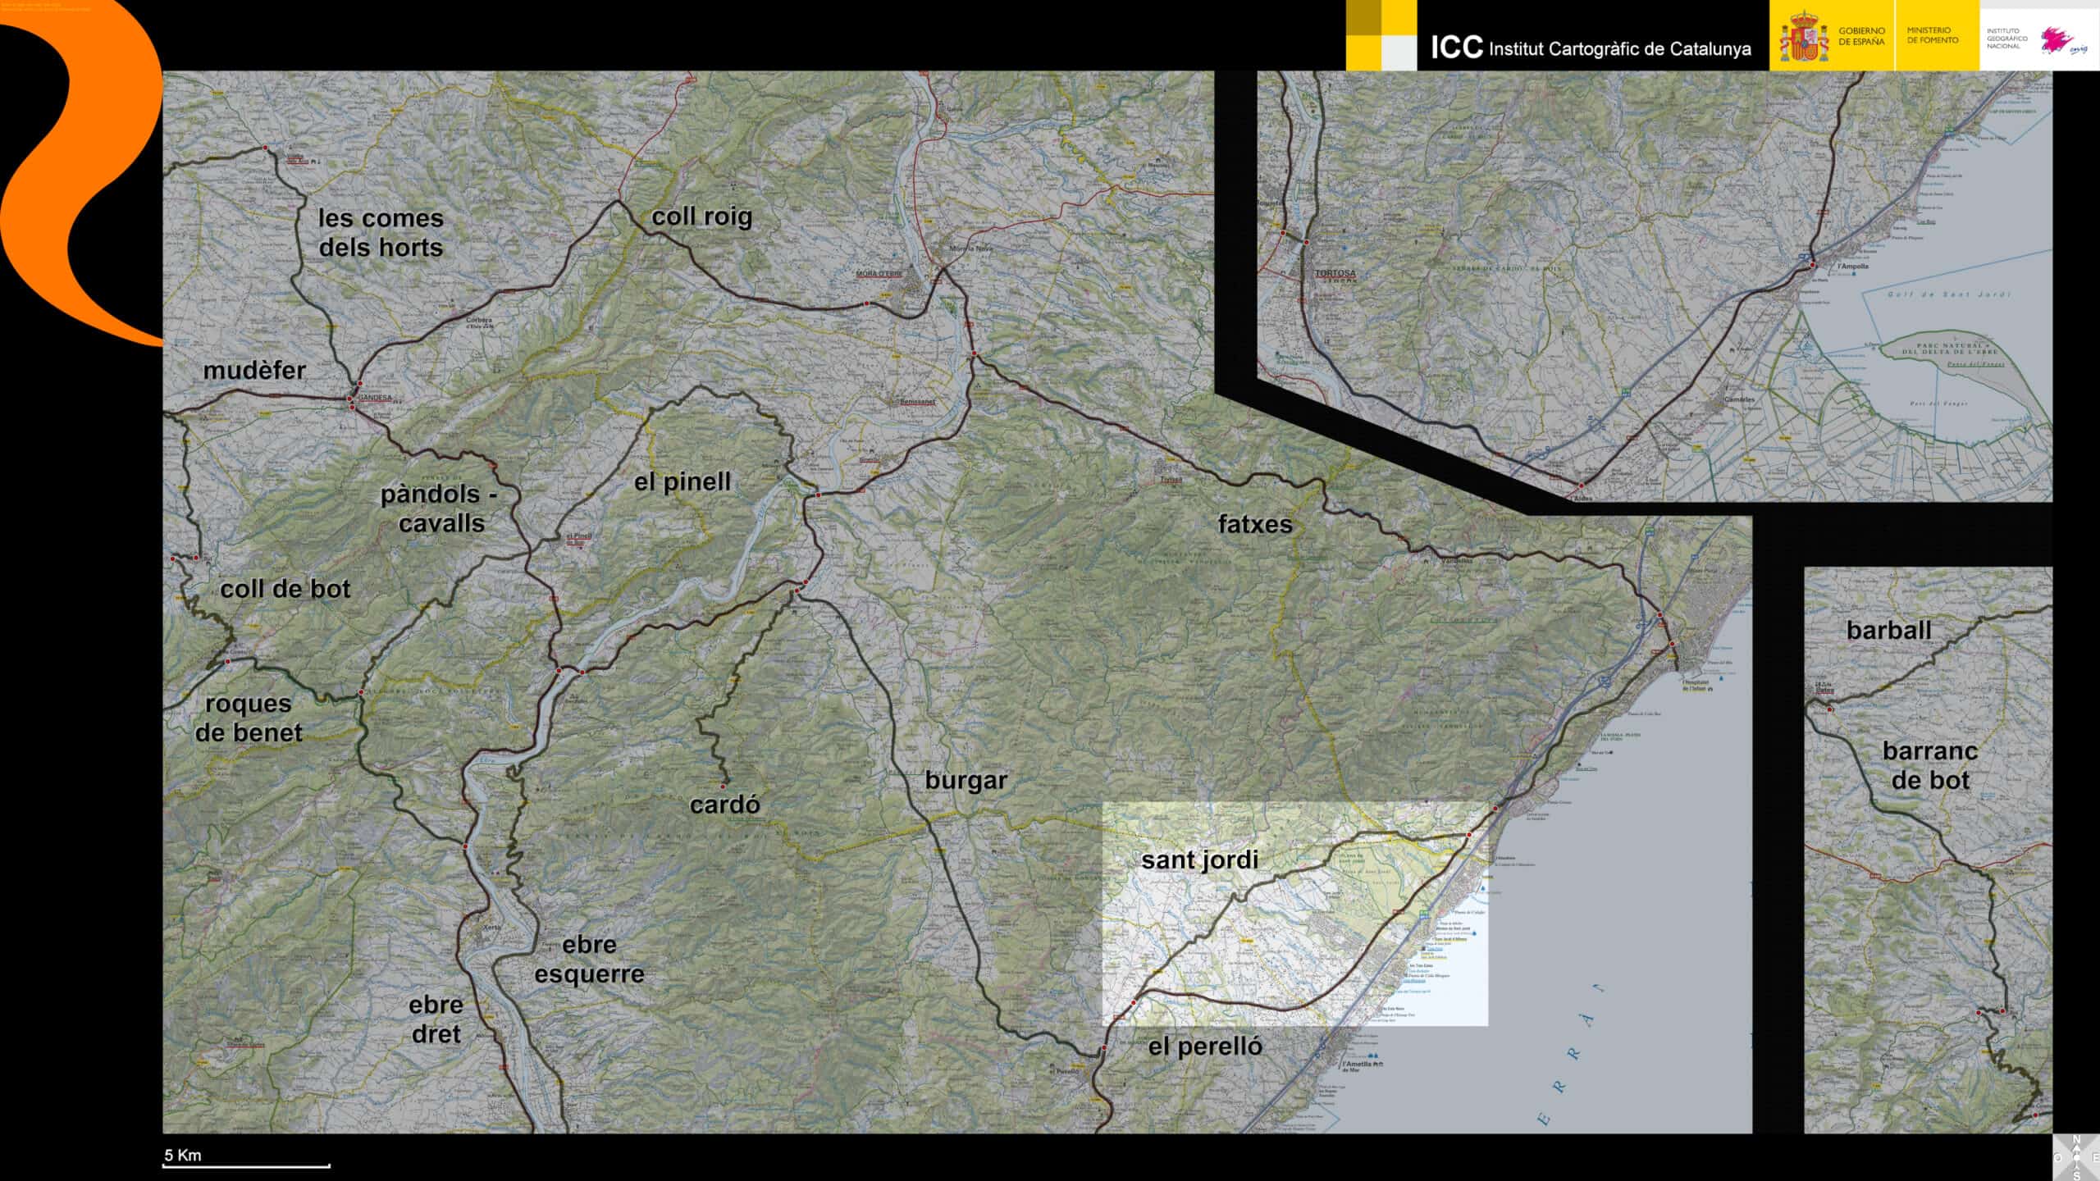Select the ebre esquerre route label

click(589, 960)
